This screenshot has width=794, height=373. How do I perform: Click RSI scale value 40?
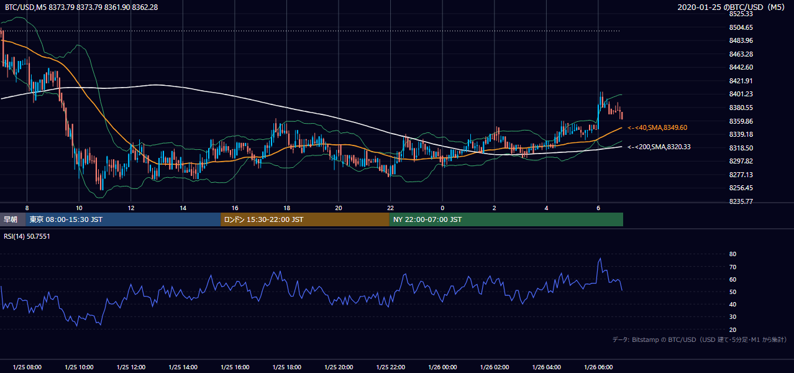coord(732,304)
